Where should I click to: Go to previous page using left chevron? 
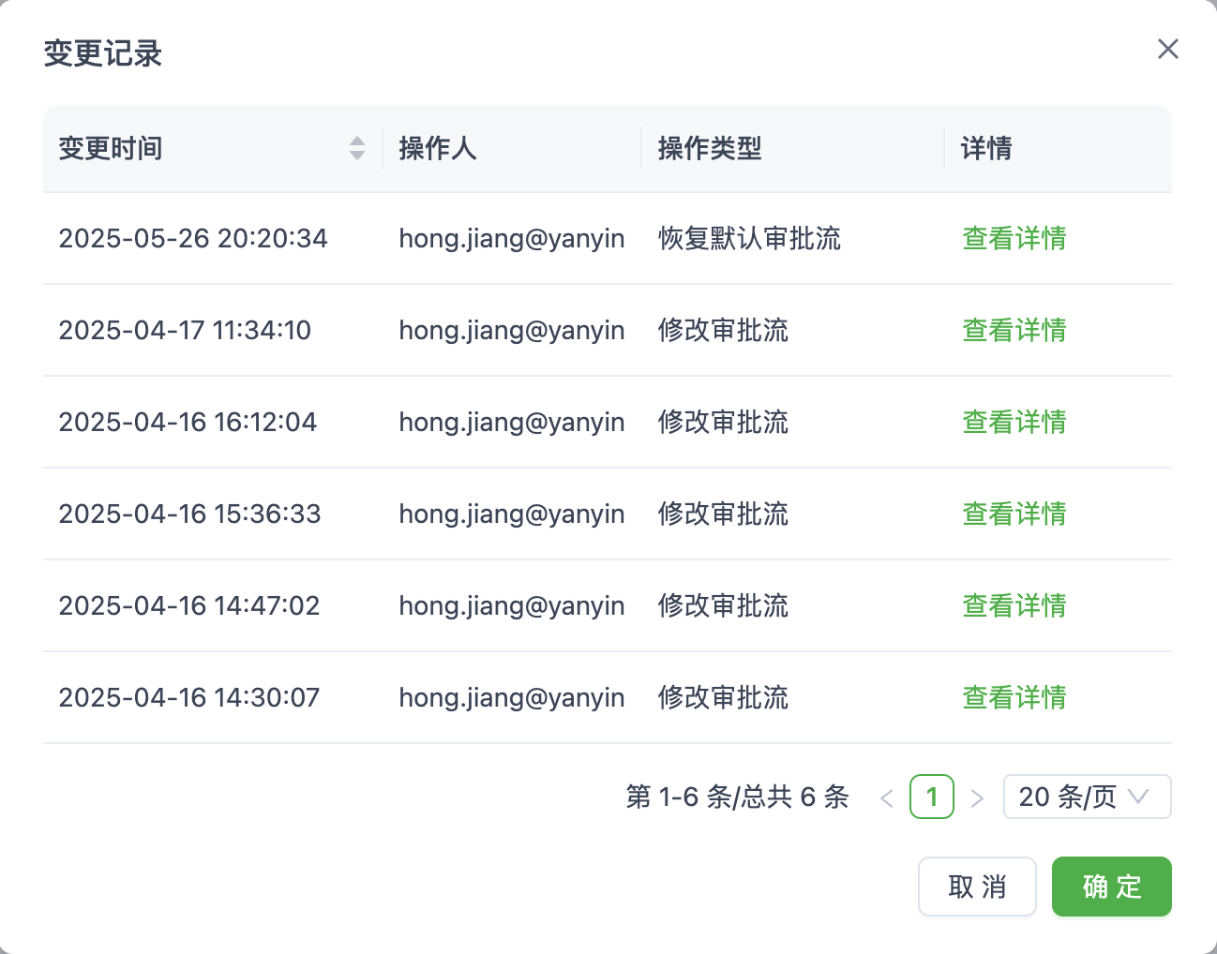tap(886, 797)
